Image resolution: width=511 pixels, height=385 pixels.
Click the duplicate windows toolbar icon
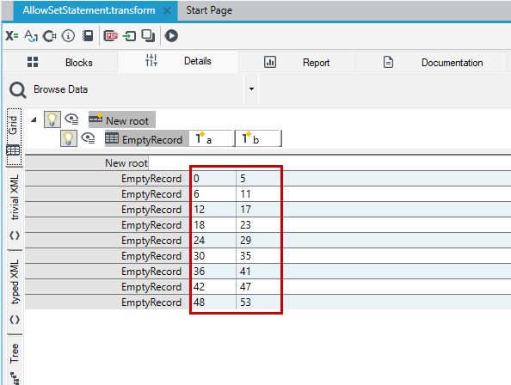[x=148, y=36]
